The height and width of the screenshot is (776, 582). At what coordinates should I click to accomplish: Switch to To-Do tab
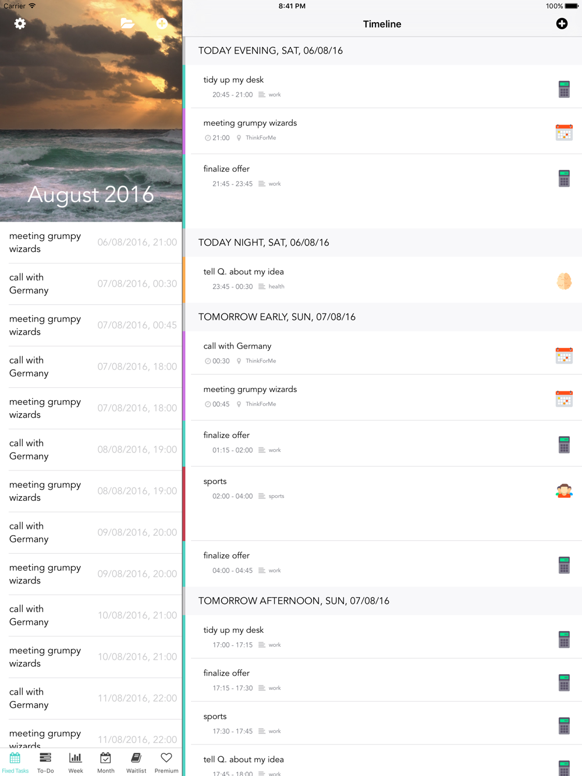point(45,762)
